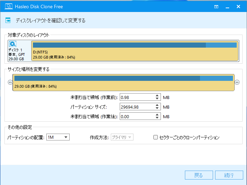Open the 作成方法 プライマリ dropdown
This screenshot has height=185, width=247.
coord(122,137)
